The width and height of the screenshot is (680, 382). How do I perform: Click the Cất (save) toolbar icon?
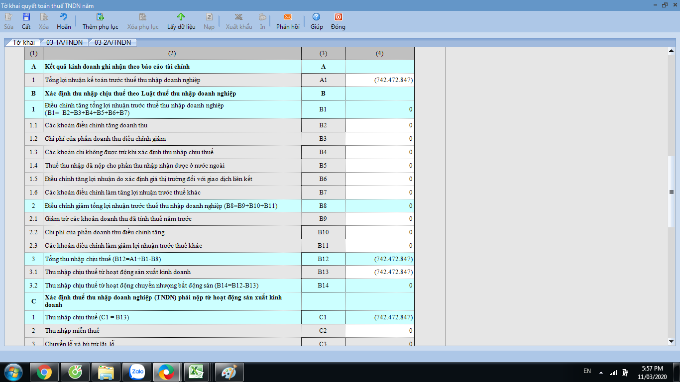pos(26,17)
